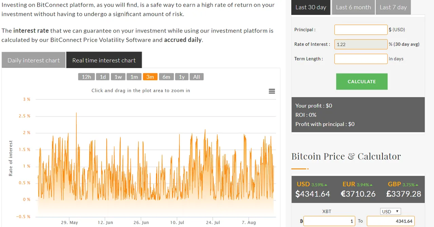
Task: Click the Rate of Interest field
Action: click(x=361, y=44)
